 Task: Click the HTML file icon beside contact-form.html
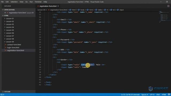(6, 45)
